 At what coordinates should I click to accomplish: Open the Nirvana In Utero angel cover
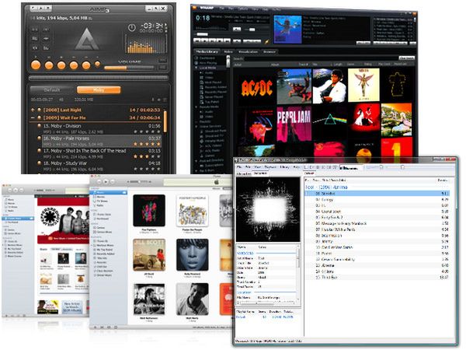pos(363,85)
